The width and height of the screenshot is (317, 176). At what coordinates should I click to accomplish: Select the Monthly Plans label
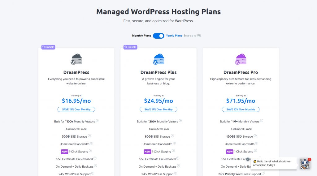tap(141, 36)
